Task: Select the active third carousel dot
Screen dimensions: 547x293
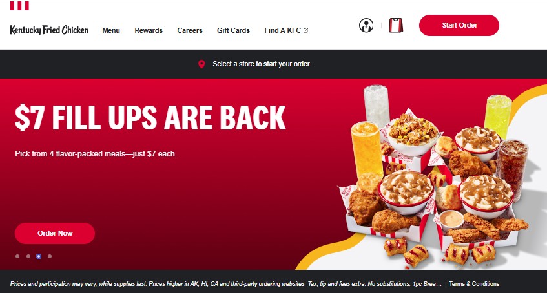Action: (39, 256)
